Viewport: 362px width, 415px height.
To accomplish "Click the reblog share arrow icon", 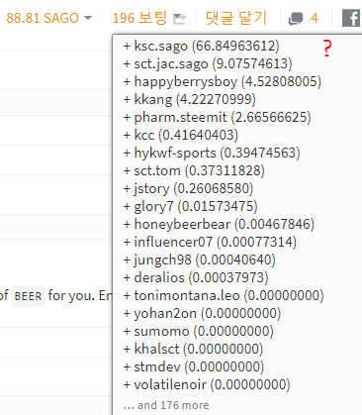I will 180,19.
